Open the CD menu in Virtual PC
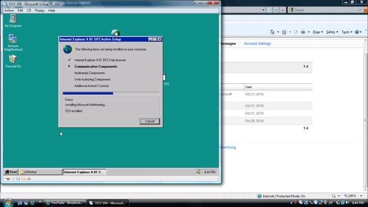 click(29, 10)
